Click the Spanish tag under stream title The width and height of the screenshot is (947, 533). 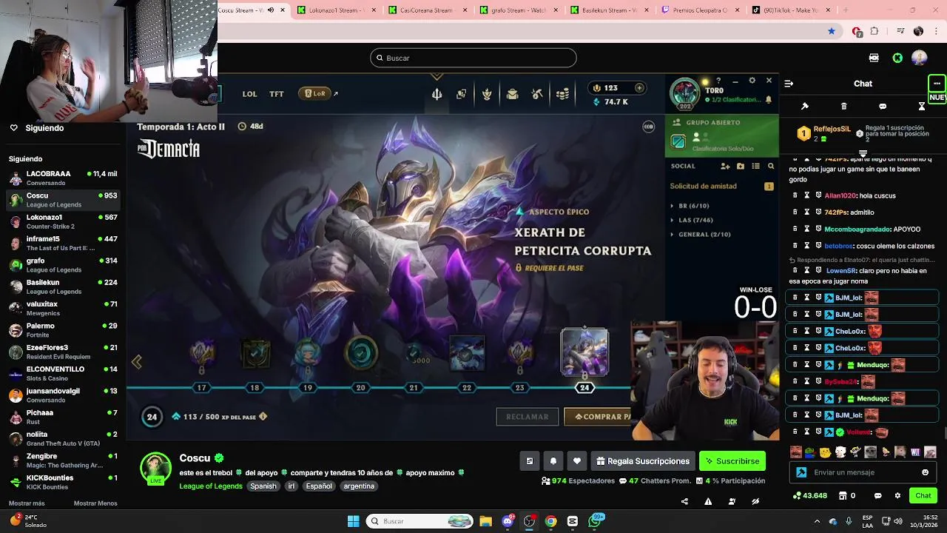[x=263, y=486]
